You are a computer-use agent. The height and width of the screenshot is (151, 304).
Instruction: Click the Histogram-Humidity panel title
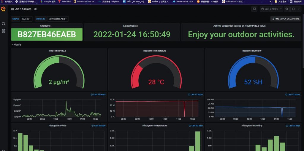[x=252, y=126]
